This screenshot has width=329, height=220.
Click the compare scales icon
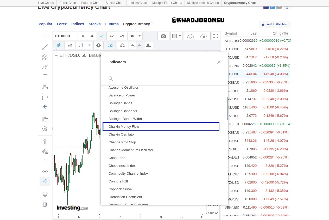click(x=122, y=45)
